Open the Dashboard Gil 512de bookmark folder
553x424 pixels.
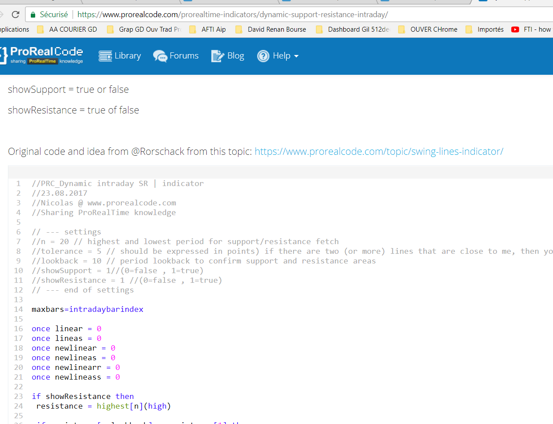coord(353,29)
